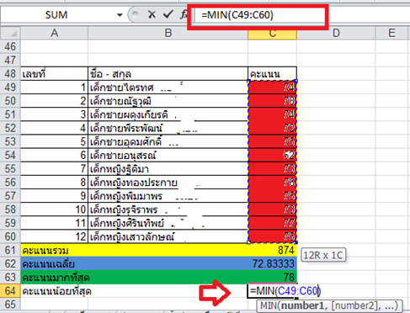Select name cell เด็กชายณัฐวุฒิ
The width and height of the screenshot is (410, 313).
click(x=168, y=101)
